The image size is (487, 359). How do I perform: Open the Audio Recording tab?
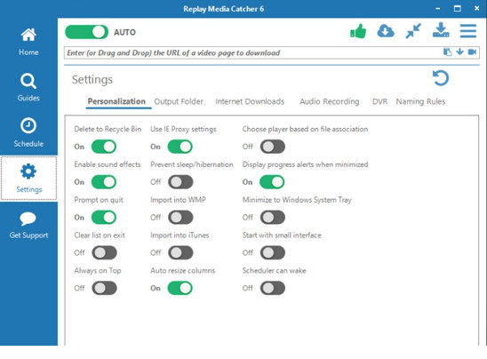pos(329,101)
